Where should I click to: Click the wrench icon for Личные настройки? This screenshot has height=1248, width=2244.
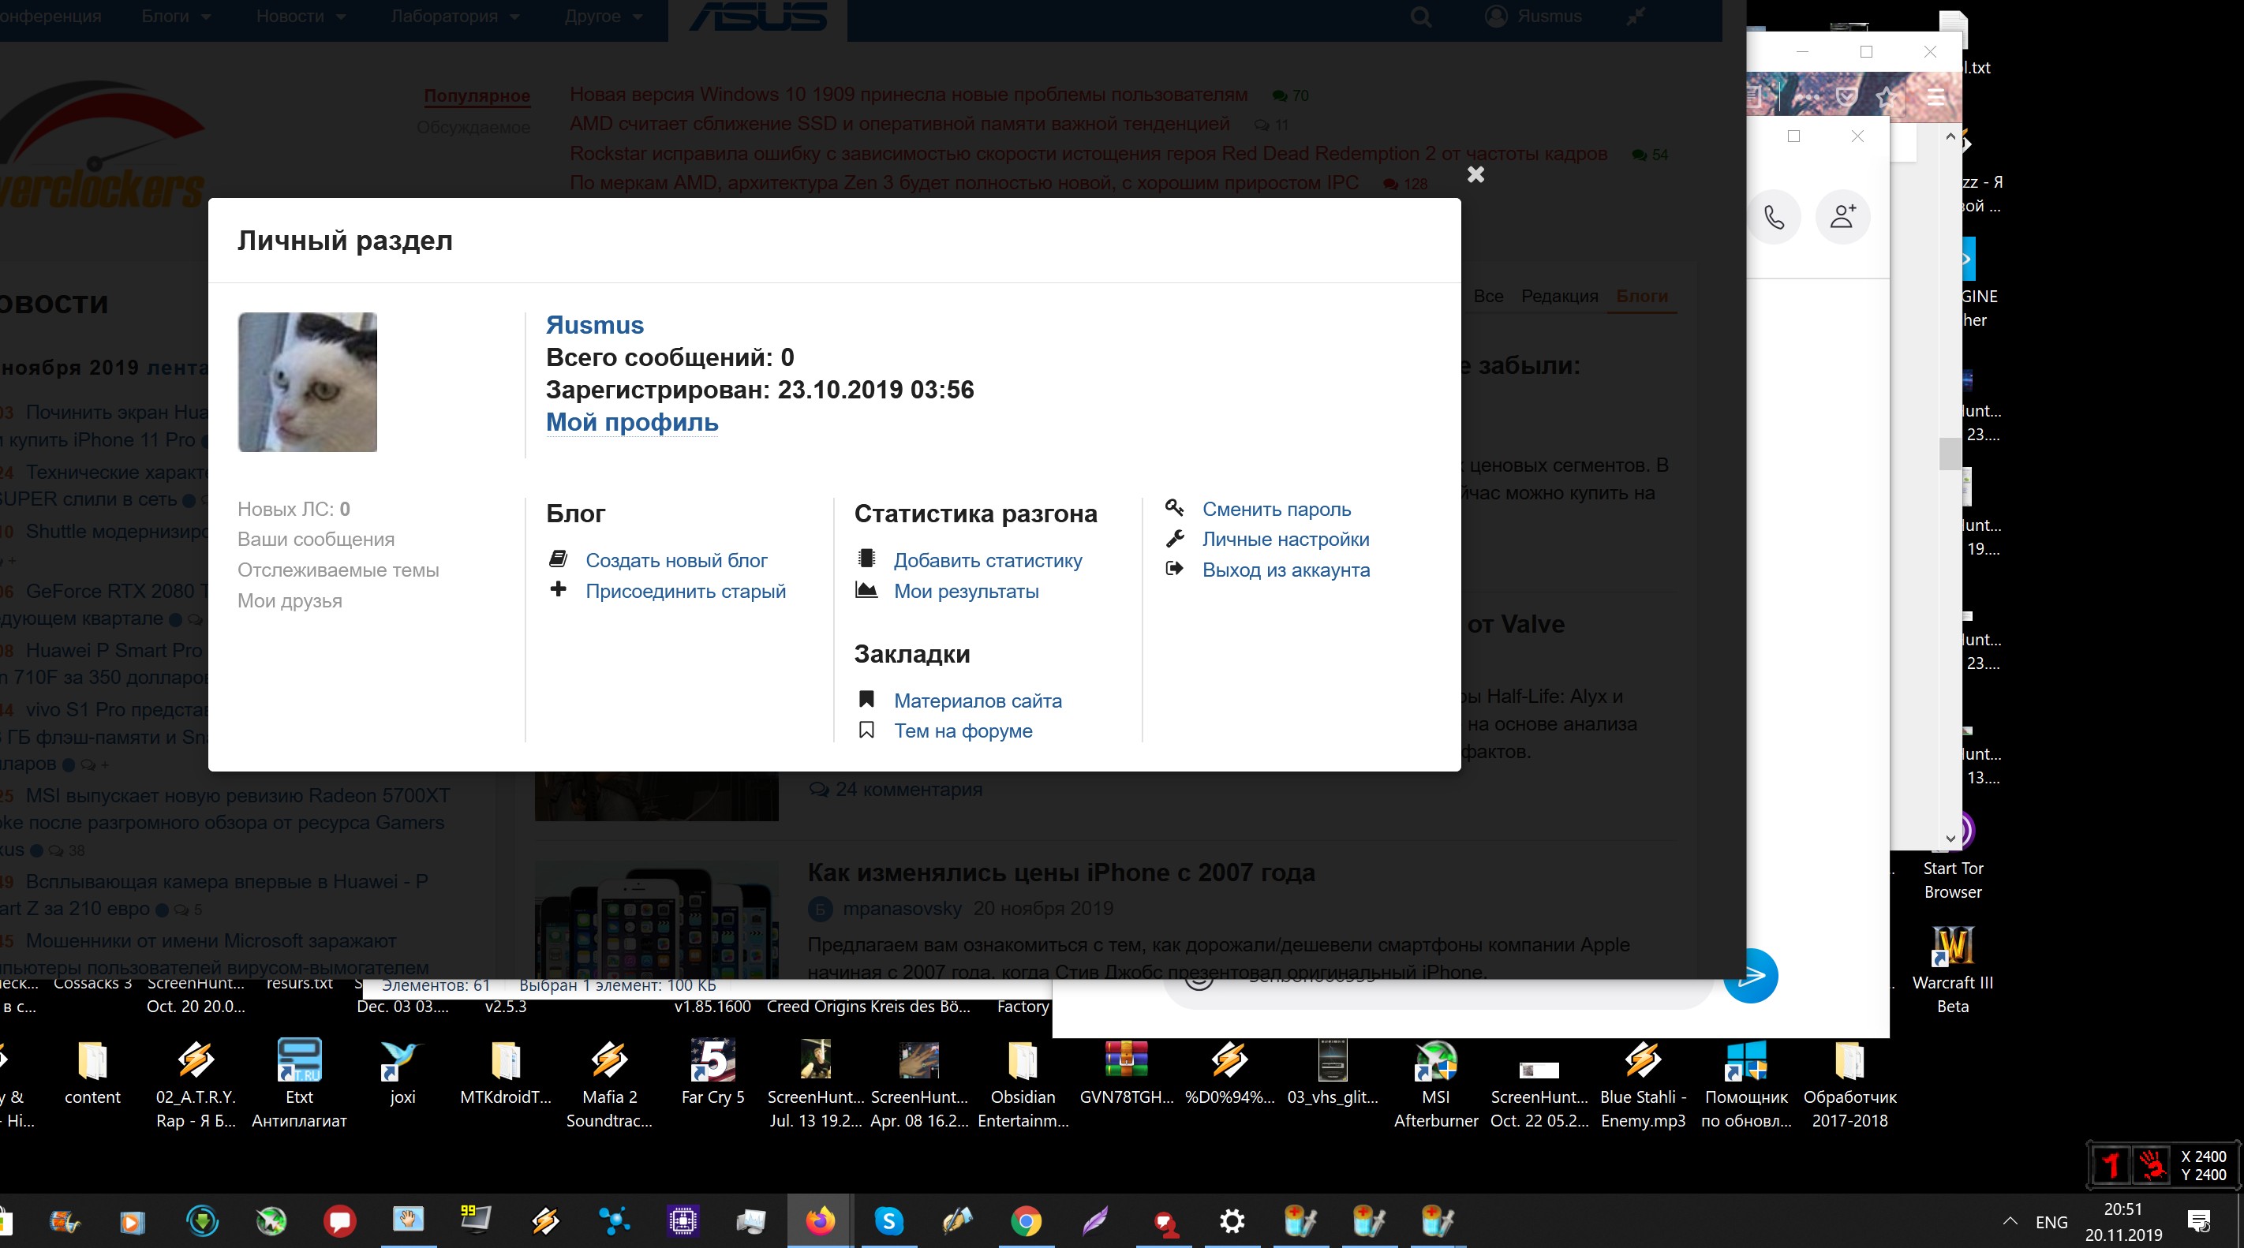pyautogui.click(x=1174, y=538)
